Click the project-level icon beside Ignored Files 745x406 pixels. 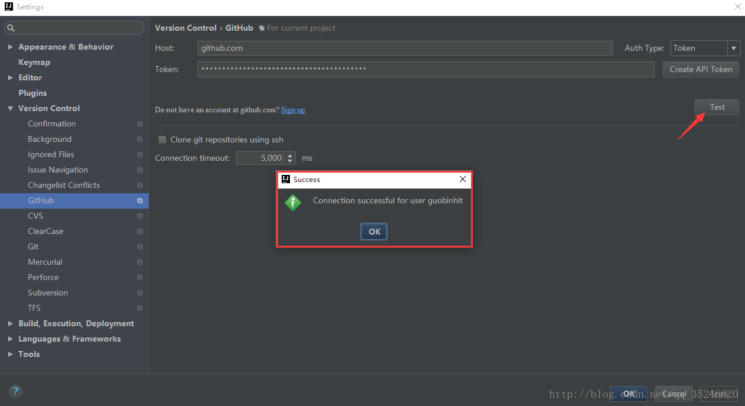coord(140,155)
